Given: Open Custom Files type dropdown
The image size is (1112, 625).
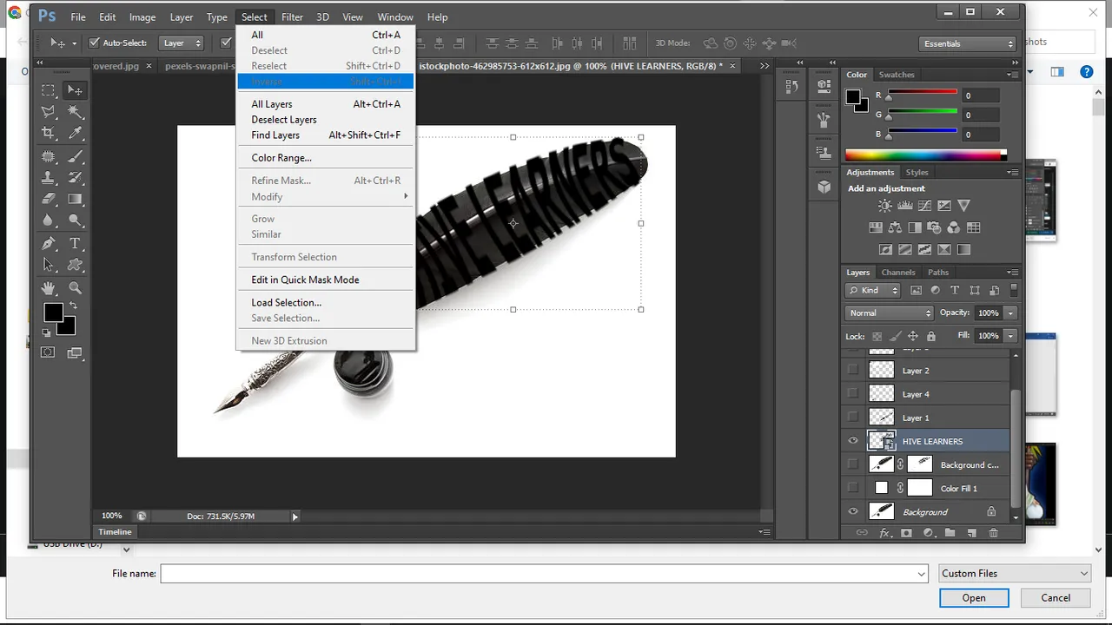Looking at the screenshot, I should (1015, 573).
